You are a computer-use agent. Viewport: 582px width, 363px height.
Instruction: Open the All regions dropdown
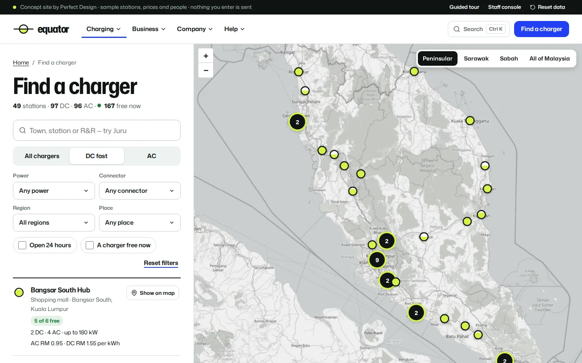pos(54,223)
